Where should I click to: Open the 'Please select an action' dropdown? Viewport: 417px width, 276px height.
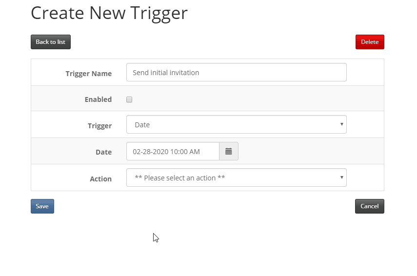click(237, 177)
